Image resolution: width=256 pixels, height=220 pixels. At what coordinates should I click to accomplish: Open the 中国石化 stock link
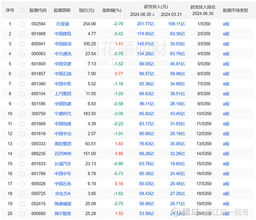click(x=63, y=184)
